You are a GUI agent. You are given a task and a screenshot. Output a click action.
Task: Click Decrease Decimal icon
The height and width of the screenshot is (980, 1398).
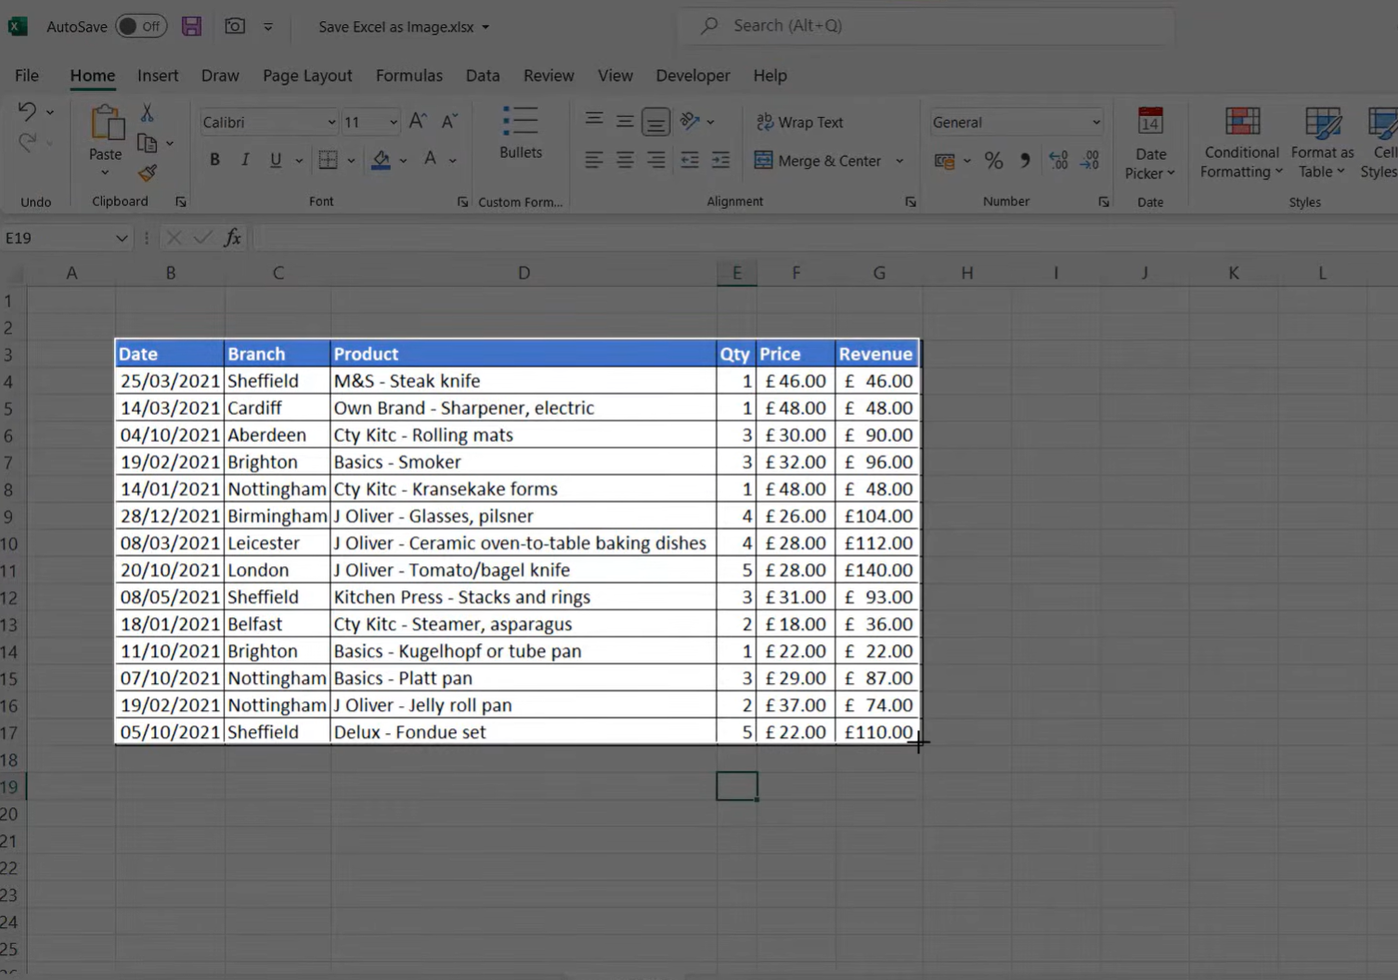pos(1090,161)
